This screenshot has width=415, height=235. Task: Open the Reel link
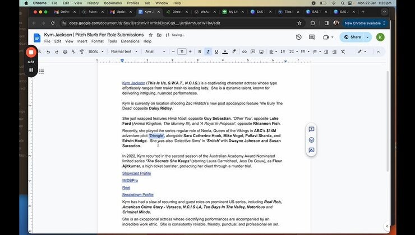pos(126,188)
